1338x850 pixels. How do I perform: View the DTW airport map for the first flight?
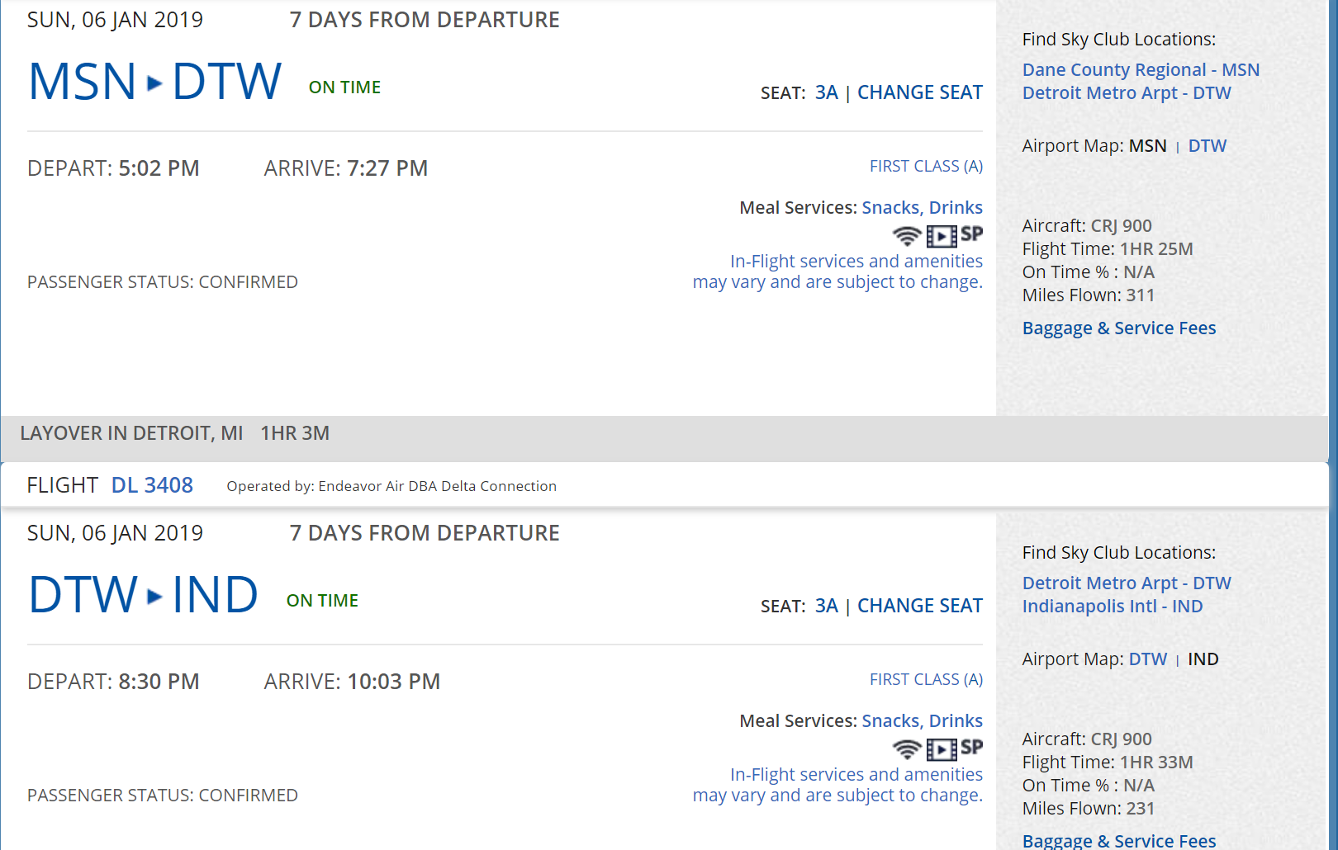1207,146
